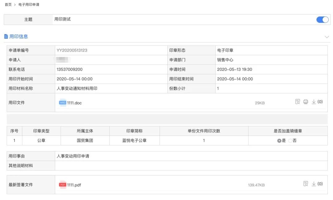Click the print icon for 1111.doc
Screen dimensions: 333x200
click(306, 101)
